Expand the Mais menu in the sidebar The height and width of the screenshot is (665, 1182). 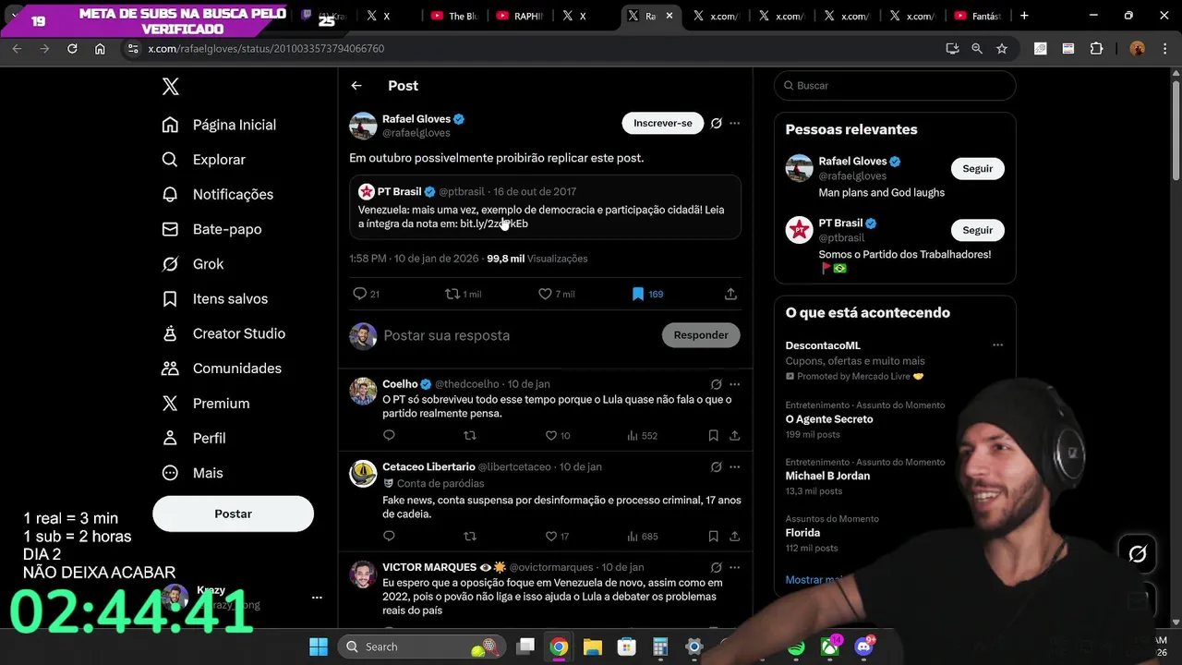192,473
